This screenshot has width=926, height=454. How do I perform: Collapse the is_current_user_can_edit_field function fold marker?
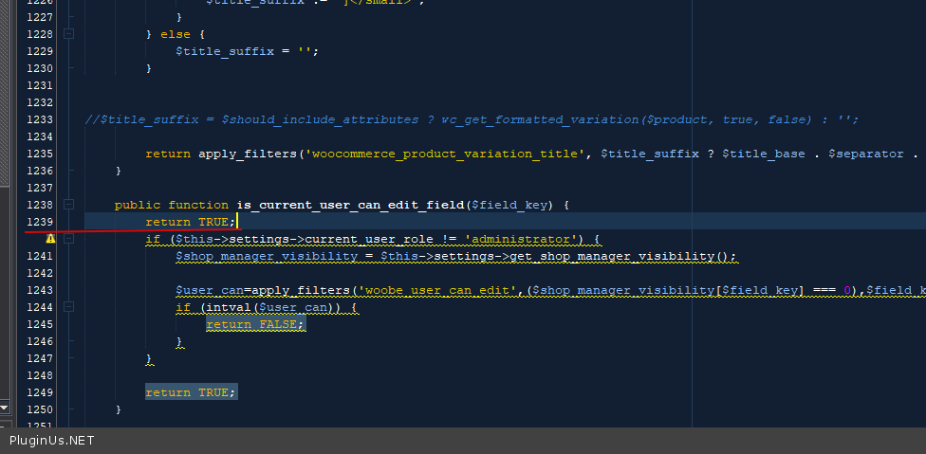68,205
